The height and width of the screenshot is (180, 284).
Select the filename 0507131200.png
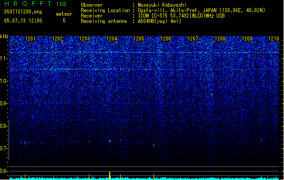[23, 12]
